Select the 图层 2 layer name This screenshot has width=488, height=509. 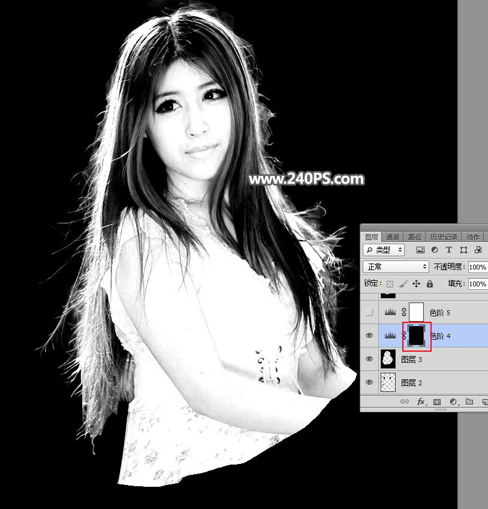point(411,383)
